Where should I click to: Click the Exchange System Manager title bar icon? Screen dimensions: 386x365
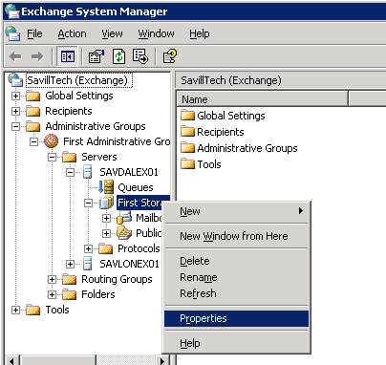(12, 11)
